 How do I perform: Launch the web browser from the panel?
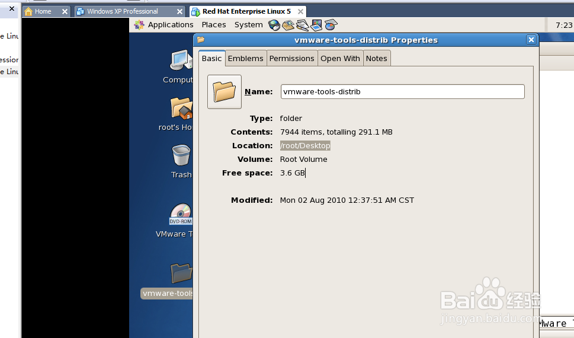(x=274, y=25)
